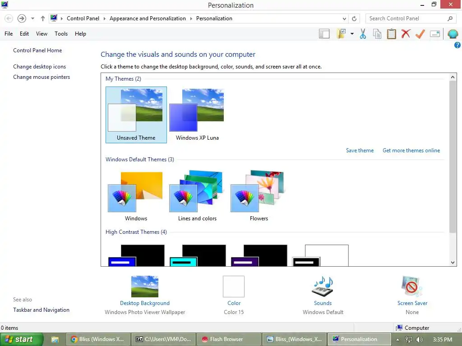Click the computer icon in address bar
Image resolution: width=462 pixels, height=346 pixels.
click(54, 18)
